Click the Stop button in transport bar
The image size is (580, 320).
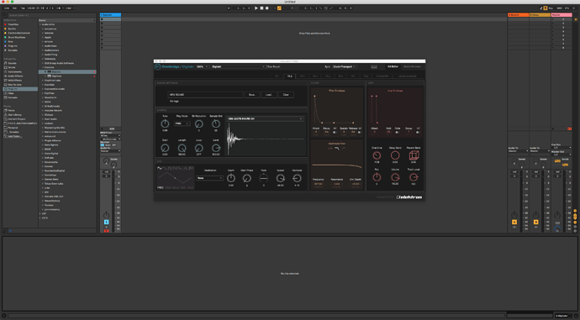[x=261, y=8]
